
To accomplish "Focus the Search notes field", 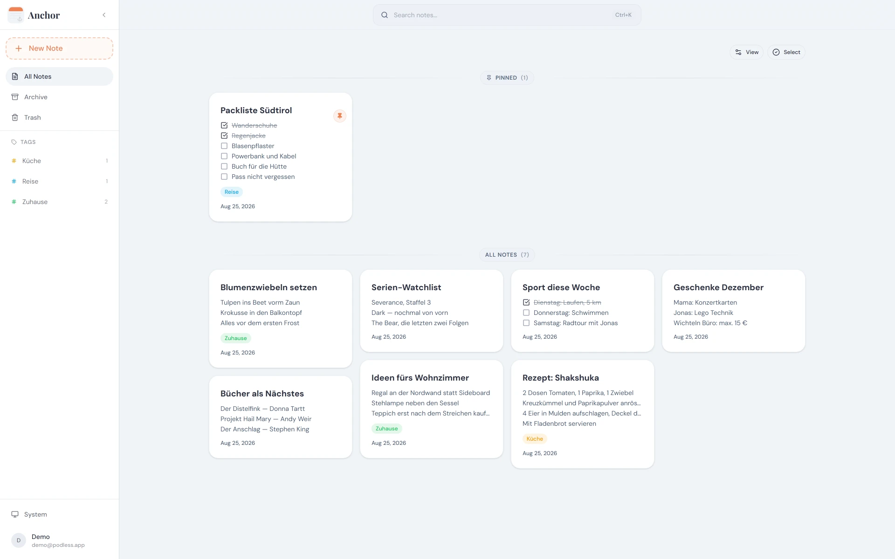I will tap(507, 15).
